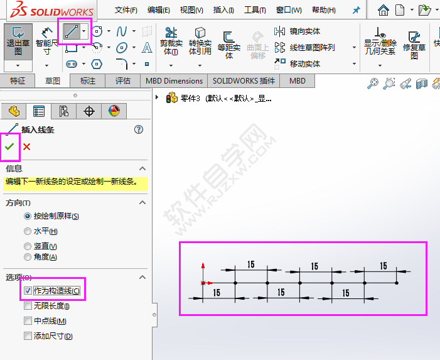440x360 pixels.
Task: Open the DimXpertManager crosshair tab
Action: pos(89,111)
